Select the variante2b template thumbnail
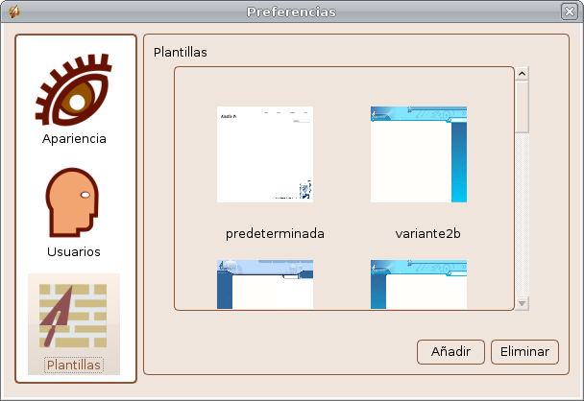584x401 pixels. 419,153
